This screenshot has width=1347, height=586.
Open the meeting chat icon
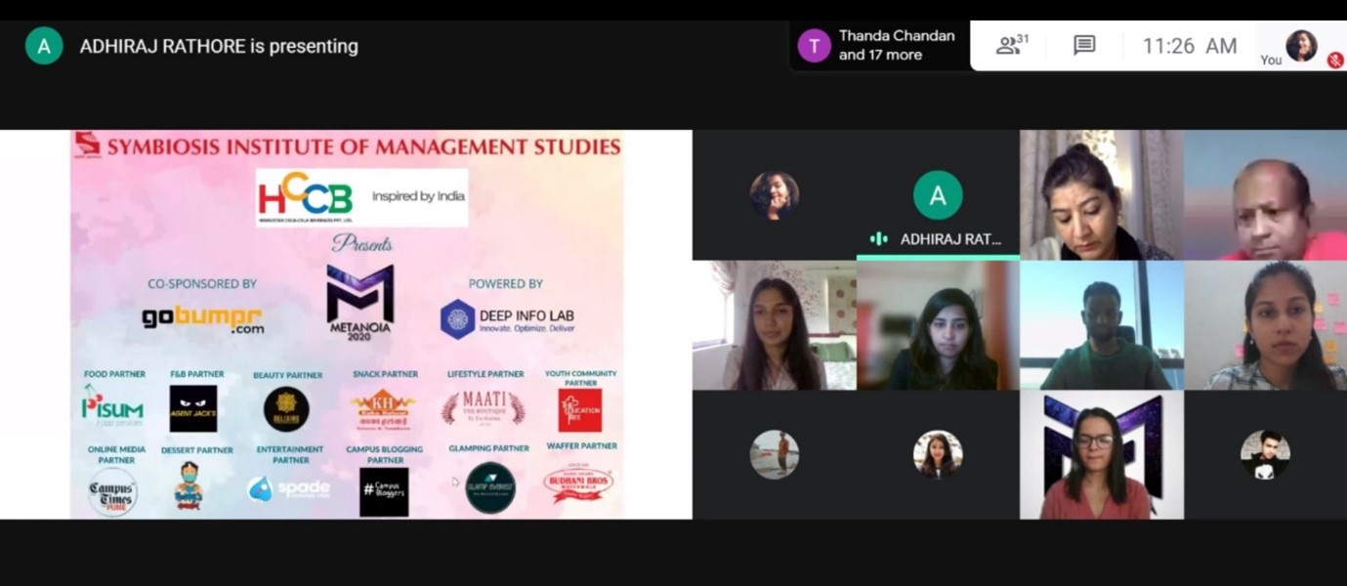[x=1084, y=45]
